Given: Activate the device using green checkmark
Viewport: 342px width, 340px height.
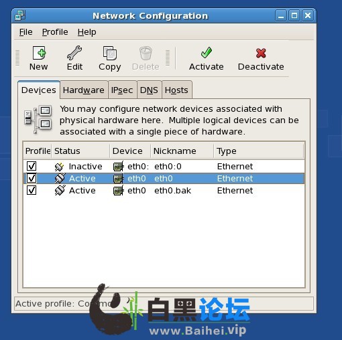Looking at the screenshot, I should pos(207,53).
